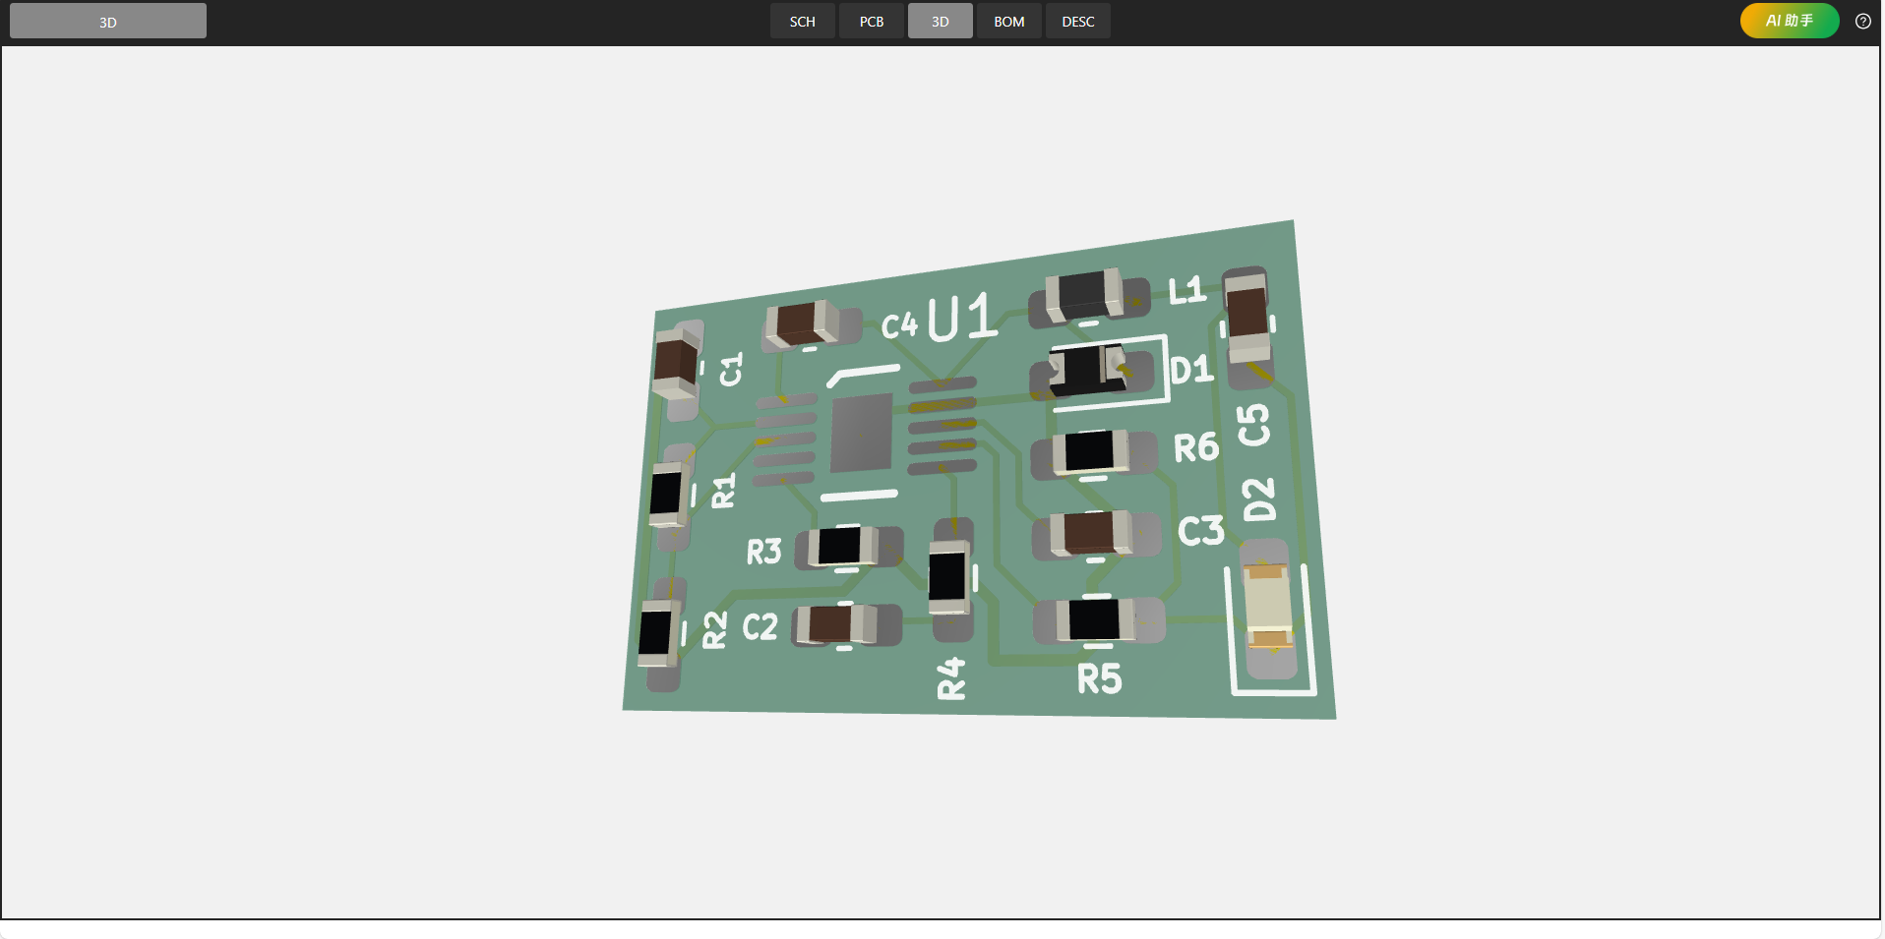Select the brown C3 capacitor component
The image size is (1885, 939).
[x=1090, y=533]
